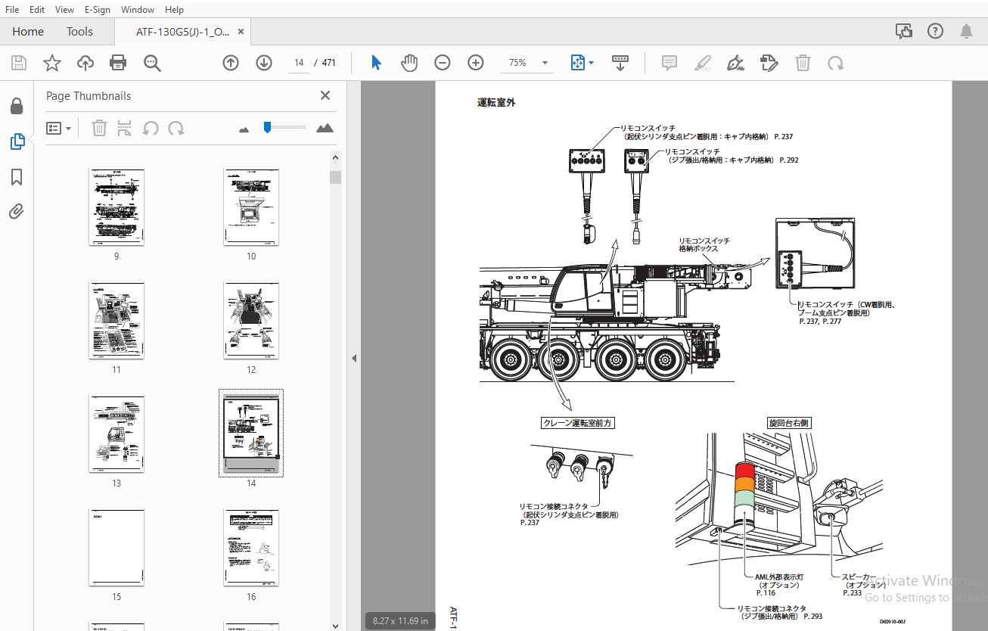
Task: Click the Save file icon
Action: (18, 63)
